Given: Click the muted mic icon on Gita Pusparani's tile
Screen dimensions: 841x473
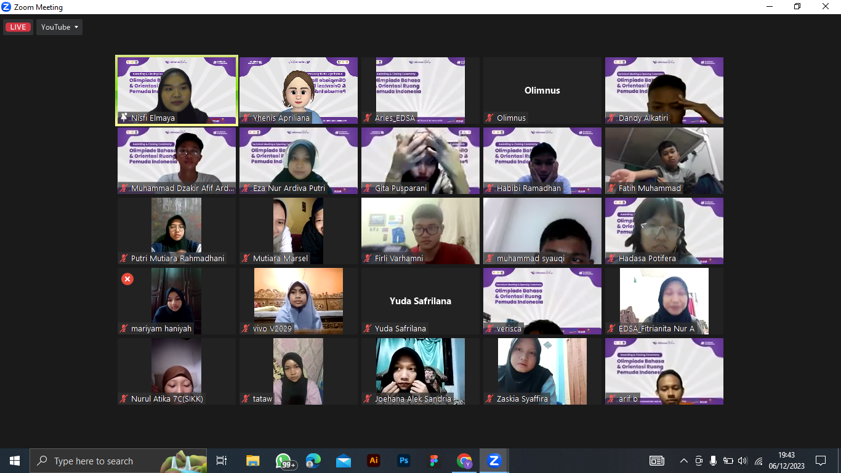Looking at the screenshot, I should pos(368,188).
